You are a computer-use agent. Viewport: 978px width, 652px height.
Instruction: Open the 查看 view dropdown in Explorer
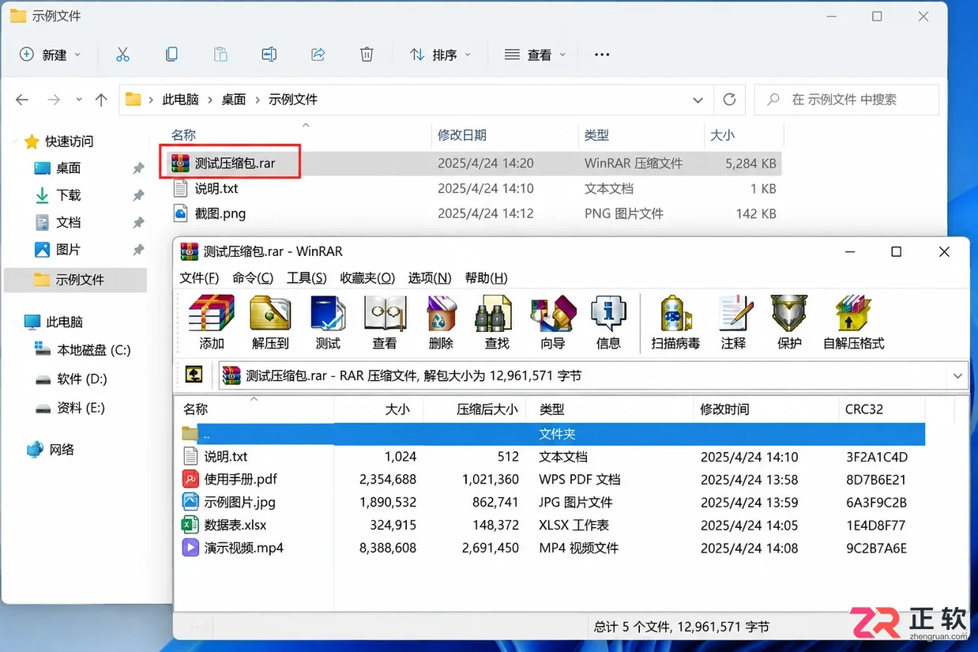pos(535,55)
